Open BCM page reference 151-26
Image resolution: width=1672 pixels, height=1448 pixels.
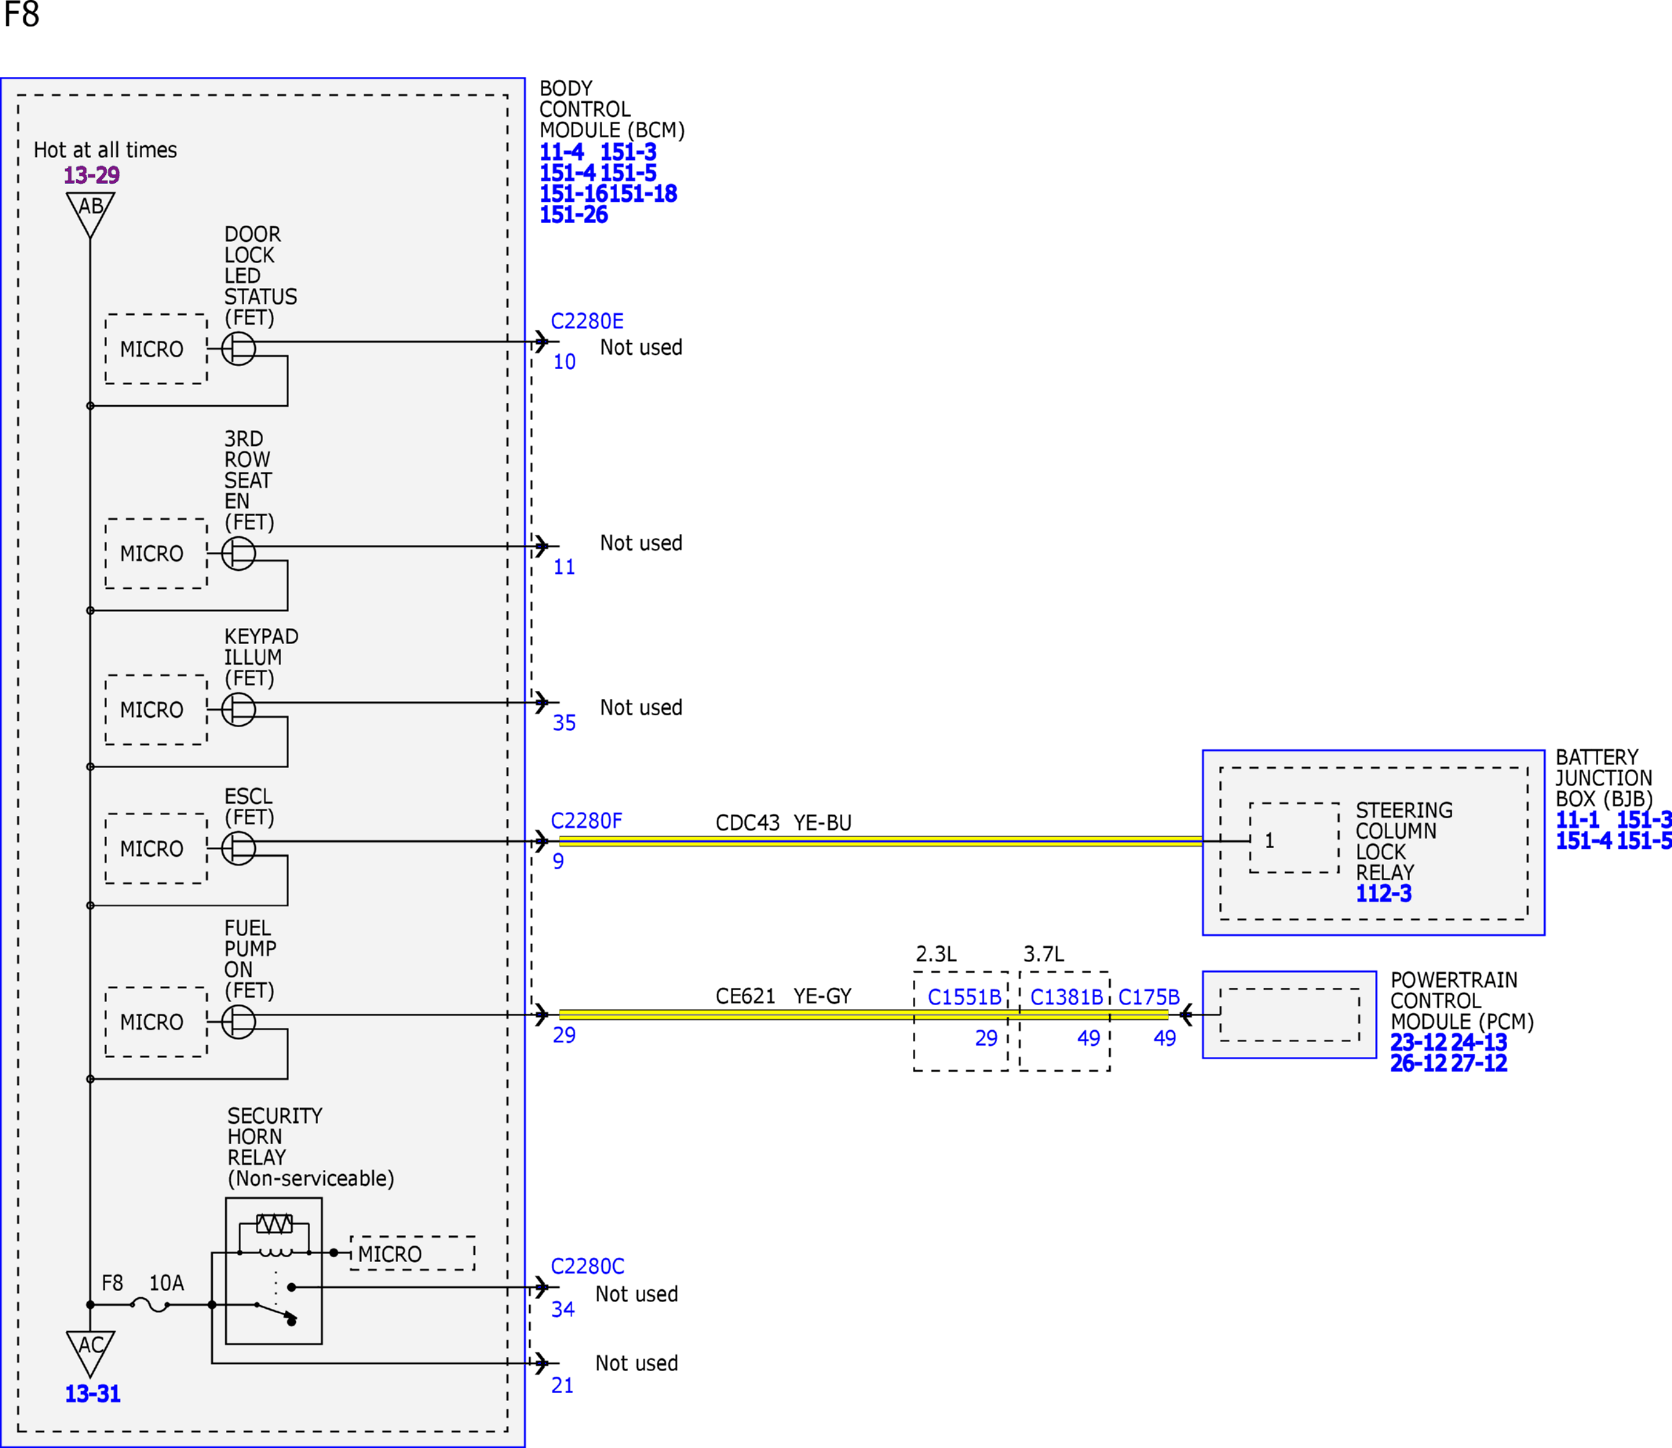[574, 215]
